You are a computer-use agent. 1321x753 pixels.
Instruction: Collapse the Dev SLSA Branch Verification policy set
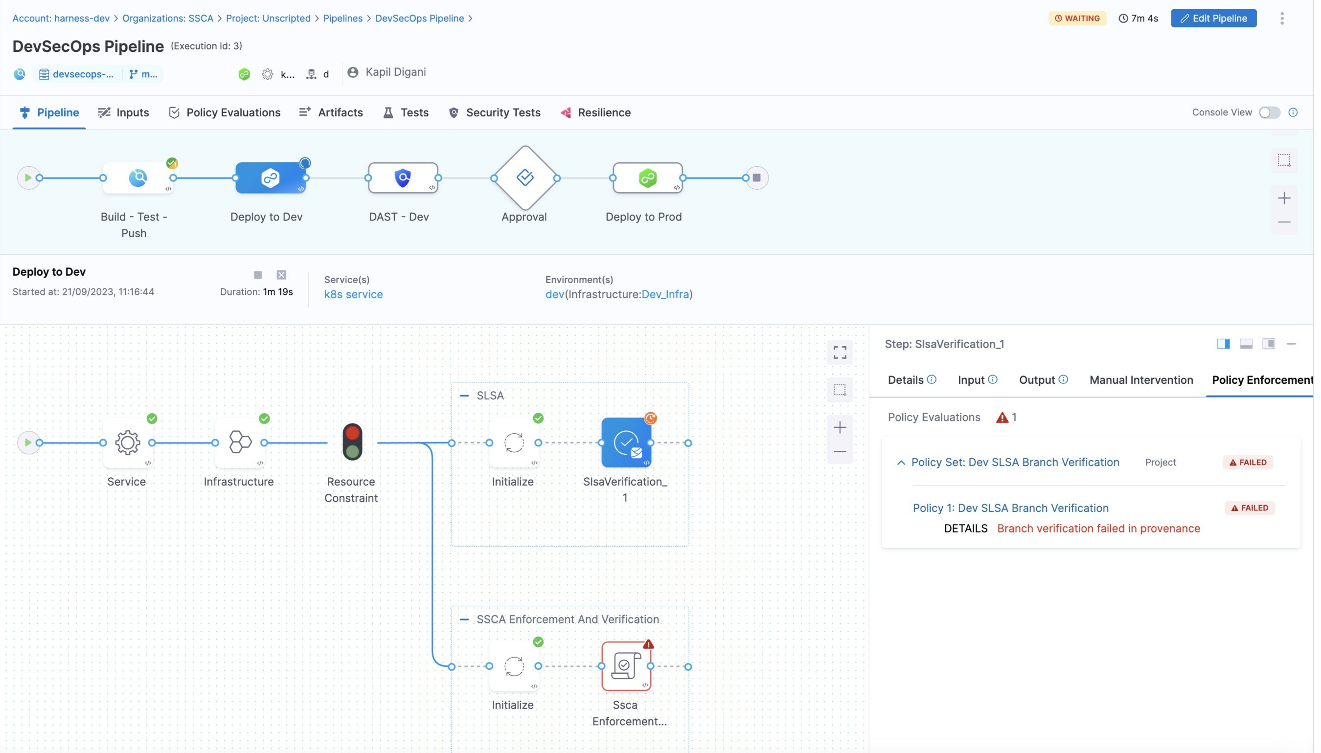(x=901, y=463)
